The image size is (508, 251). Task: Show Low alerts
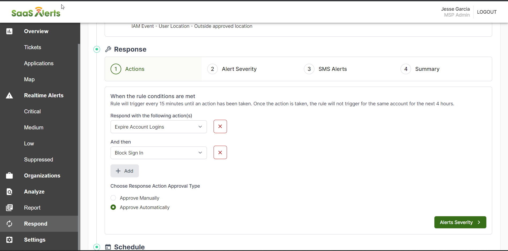tap(29, 144)
